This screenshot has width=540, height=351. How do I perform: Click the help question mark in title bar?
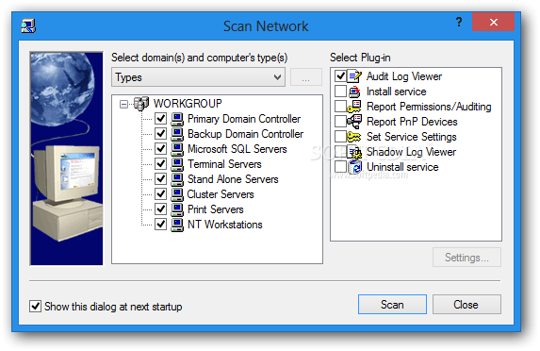pyautogui.click(x=459, y=22)
